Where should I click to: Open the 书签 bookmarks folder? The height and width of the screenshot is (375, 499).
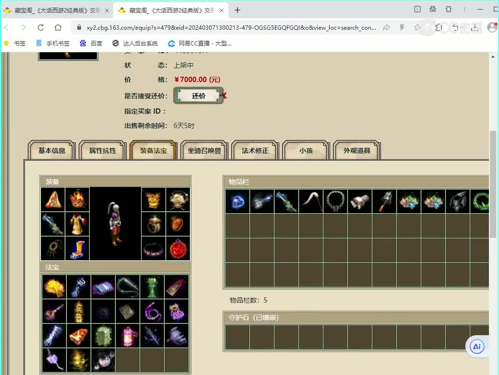pos(15,43)
